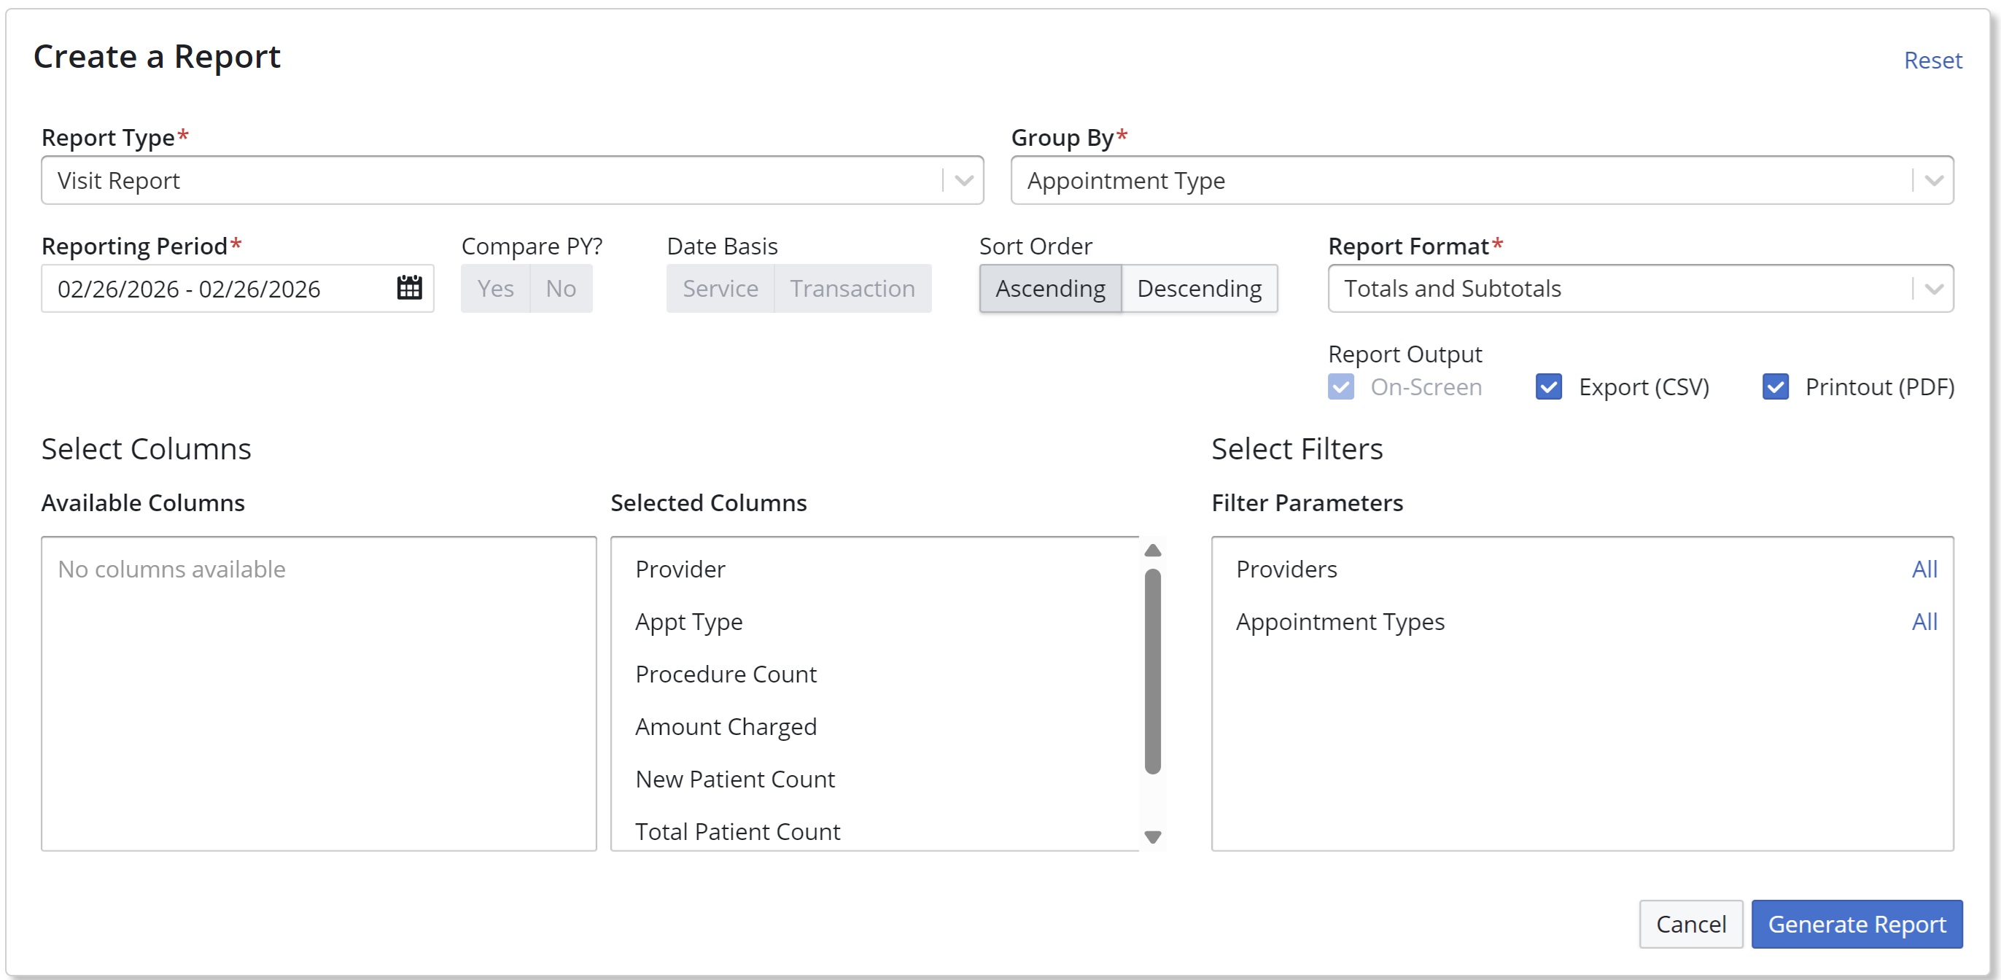Click the All link for Appointment Types
Viewport: 2001px width, 980px height.
click(x=1924, y=621)
